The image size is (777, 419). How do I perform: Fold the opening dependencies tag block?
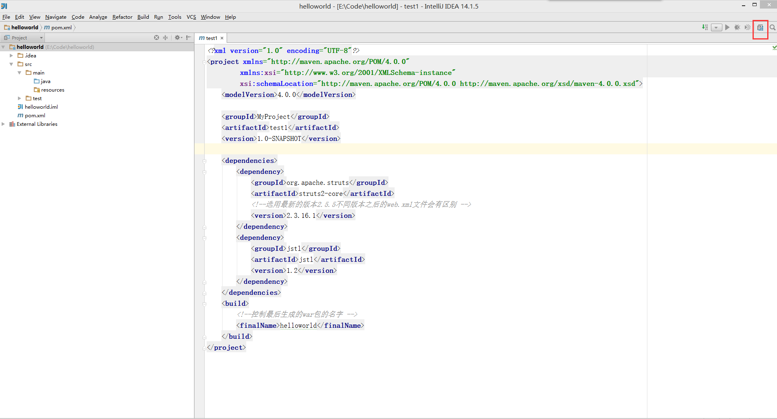[205, 161]
